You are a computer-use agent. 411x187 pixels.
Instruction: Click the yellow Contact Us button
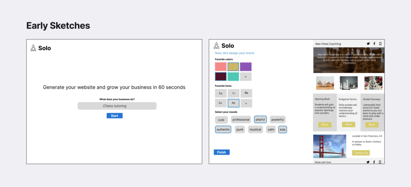point(361,153)
